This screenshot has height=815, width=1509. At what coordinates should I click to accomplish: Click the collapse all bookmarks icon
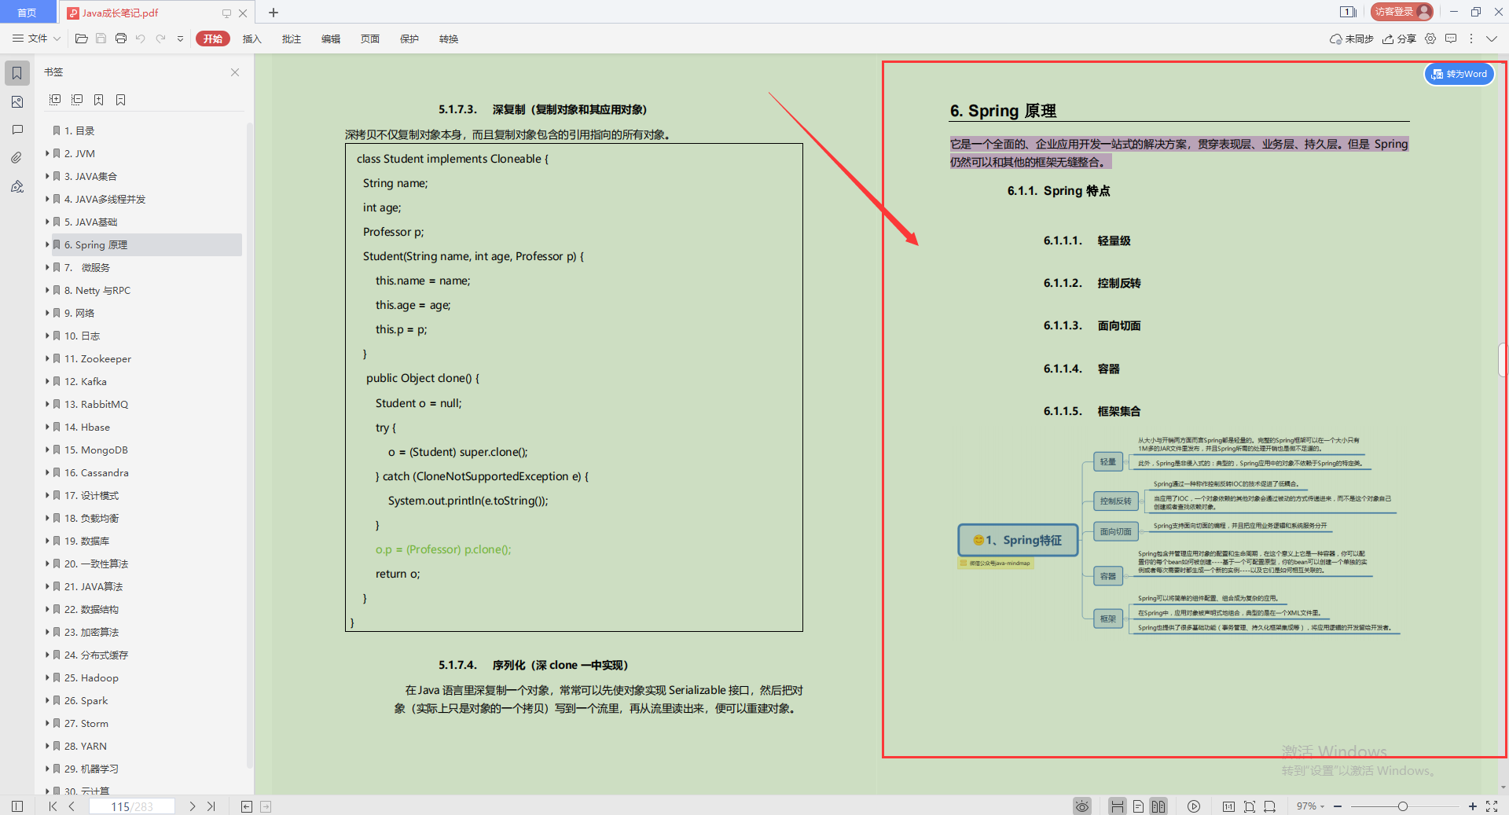[x=77, y=100]
